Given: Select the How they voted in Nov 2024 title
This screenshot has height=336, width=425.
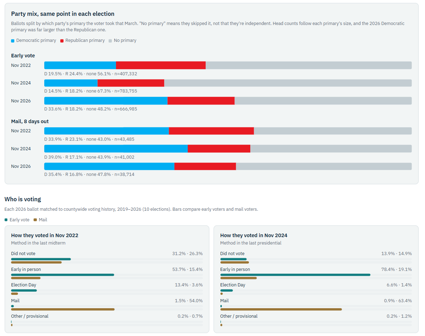Looking at the screenshot, I should 254,235.
